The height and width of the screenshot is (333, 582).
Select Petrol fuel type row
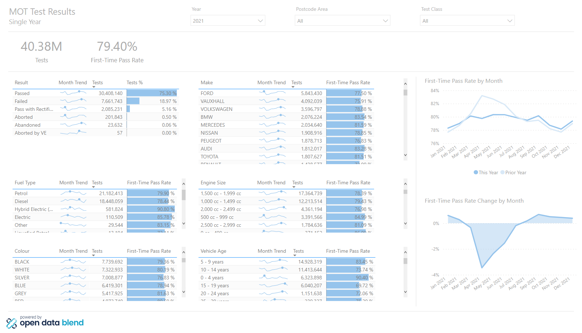pos(94,193)
